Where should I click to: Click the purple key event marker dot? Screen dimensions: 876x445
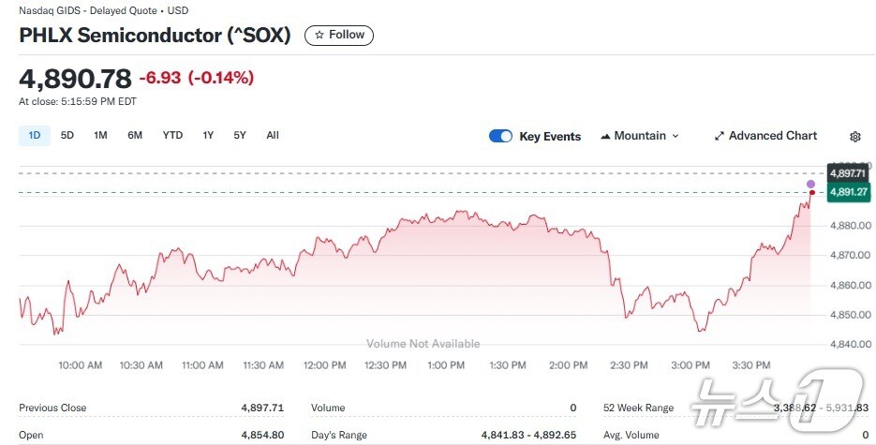click(811, 182)
